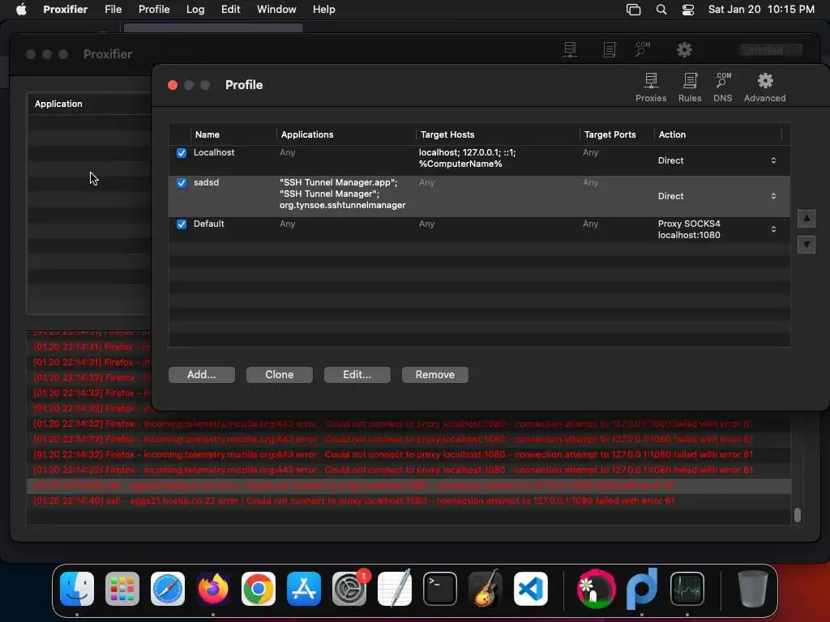Select last ssh error log entry at 22:14:40

click(409, 501)
